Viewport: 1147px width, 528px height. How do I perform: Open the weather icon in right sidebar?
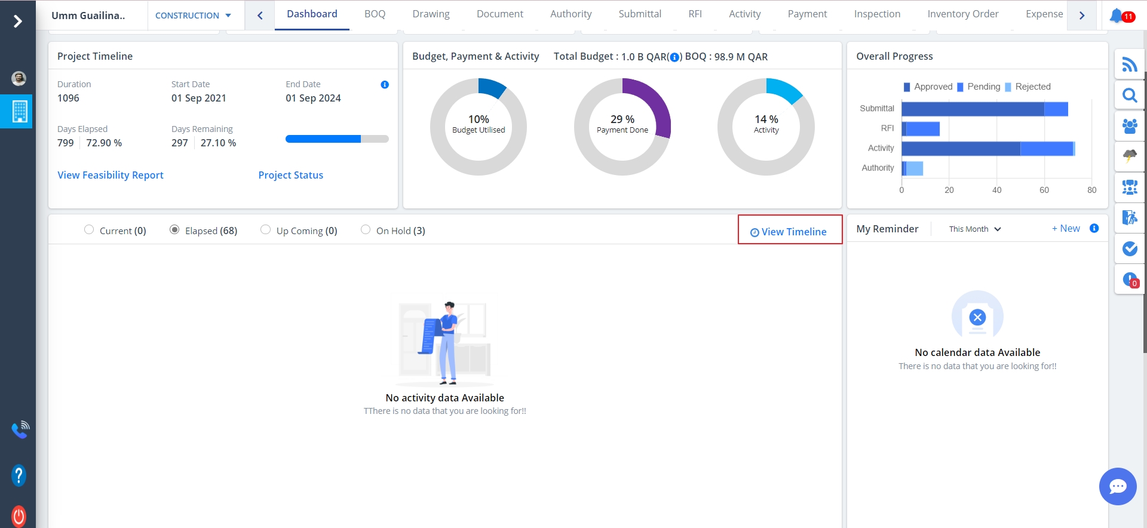point(1129,157)
